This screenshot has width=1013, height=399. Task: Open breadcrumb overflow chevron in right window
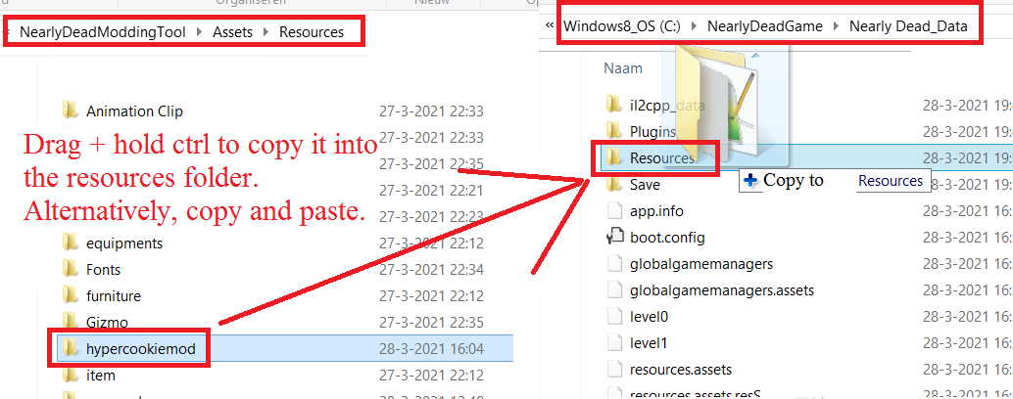coord(550,25)
